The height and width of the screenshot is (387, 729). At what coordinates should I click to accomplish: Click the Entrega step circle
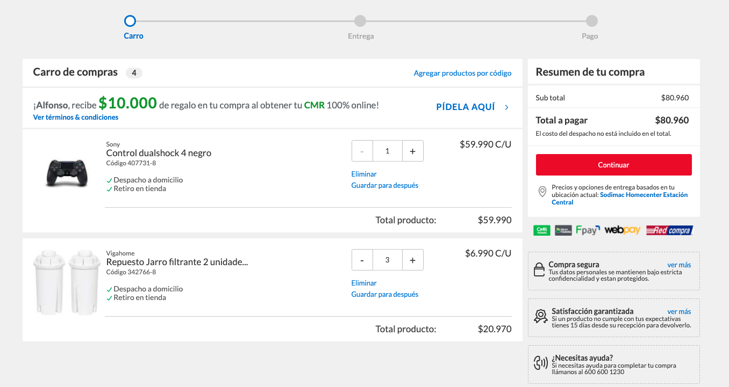pyautogui.click(x=360, y=21)
